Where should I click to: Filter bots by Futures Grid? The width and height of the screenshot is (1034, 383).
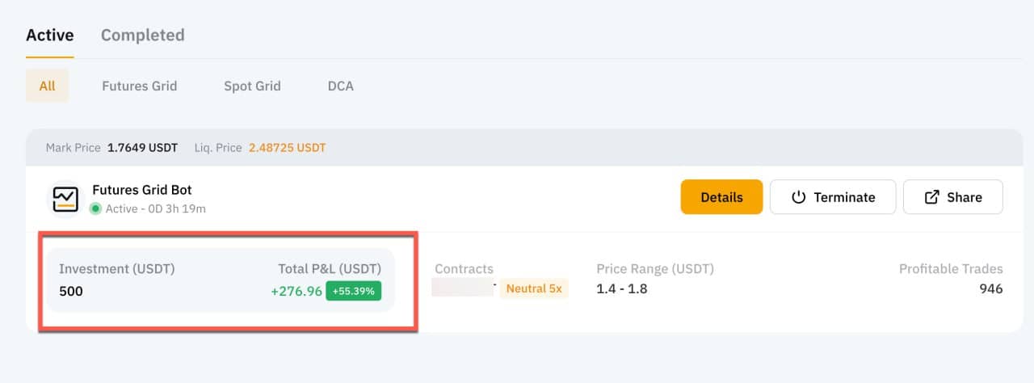[x=139, y=86]
